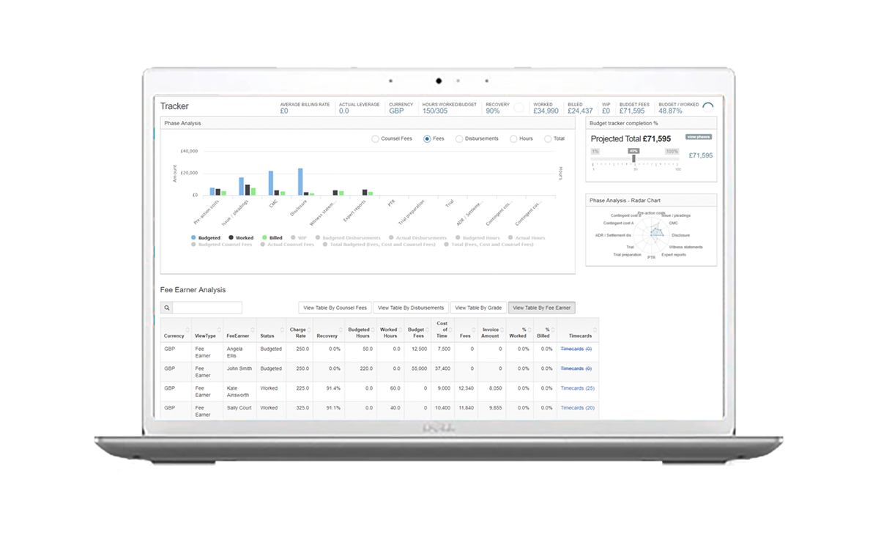
Task: Click View Table By Disbursements button
Action: point(411,308)
